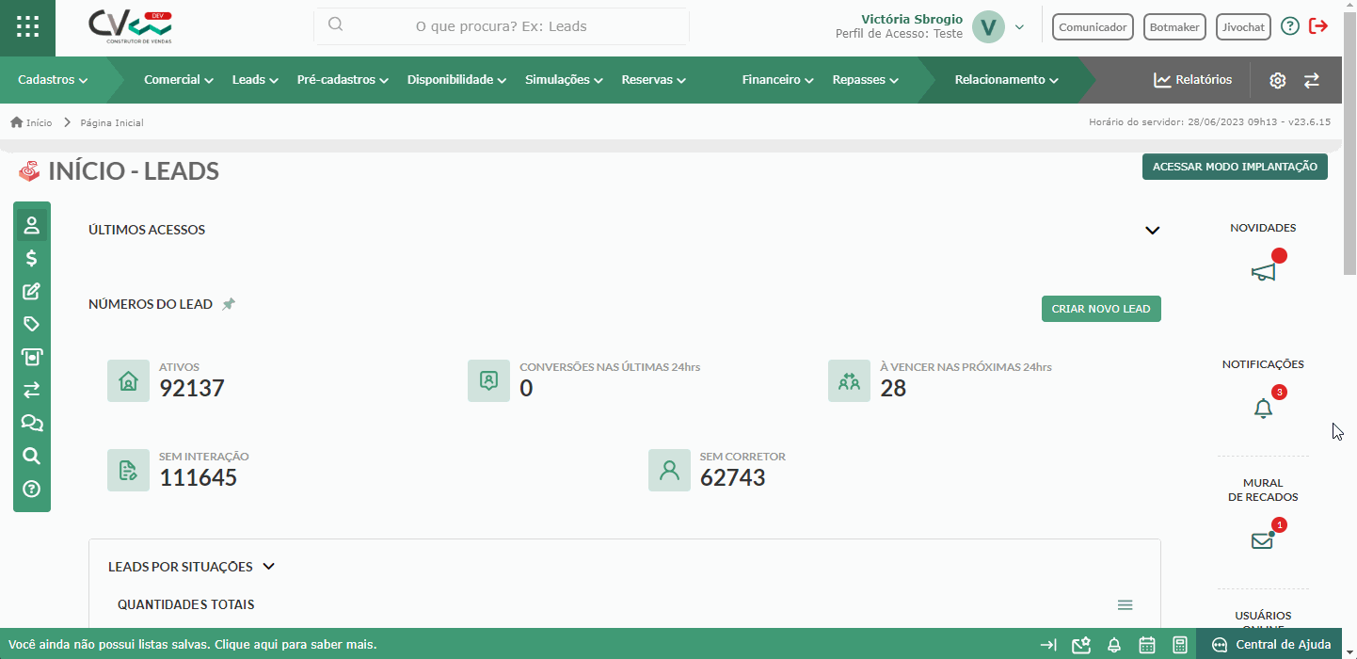Select the tag sidebar icon
The image size is (1357, 659).
(31, 324)
